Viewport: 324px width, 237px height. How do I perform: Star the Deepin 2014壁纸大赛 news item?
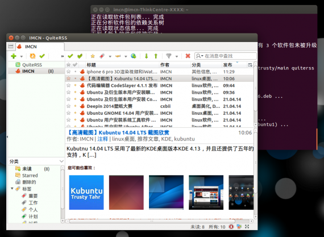[x=68, y=106]
